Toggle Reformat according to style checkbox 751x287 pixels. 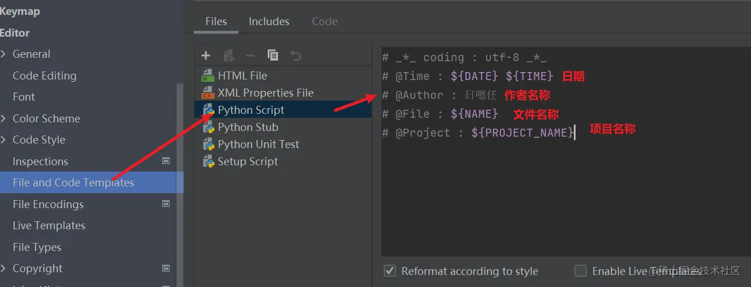[390, 270]
